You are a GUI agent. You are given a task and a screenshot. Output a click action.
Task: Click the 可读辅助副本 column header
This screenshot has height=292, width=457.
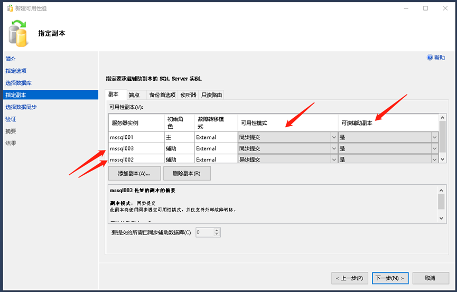388,123
